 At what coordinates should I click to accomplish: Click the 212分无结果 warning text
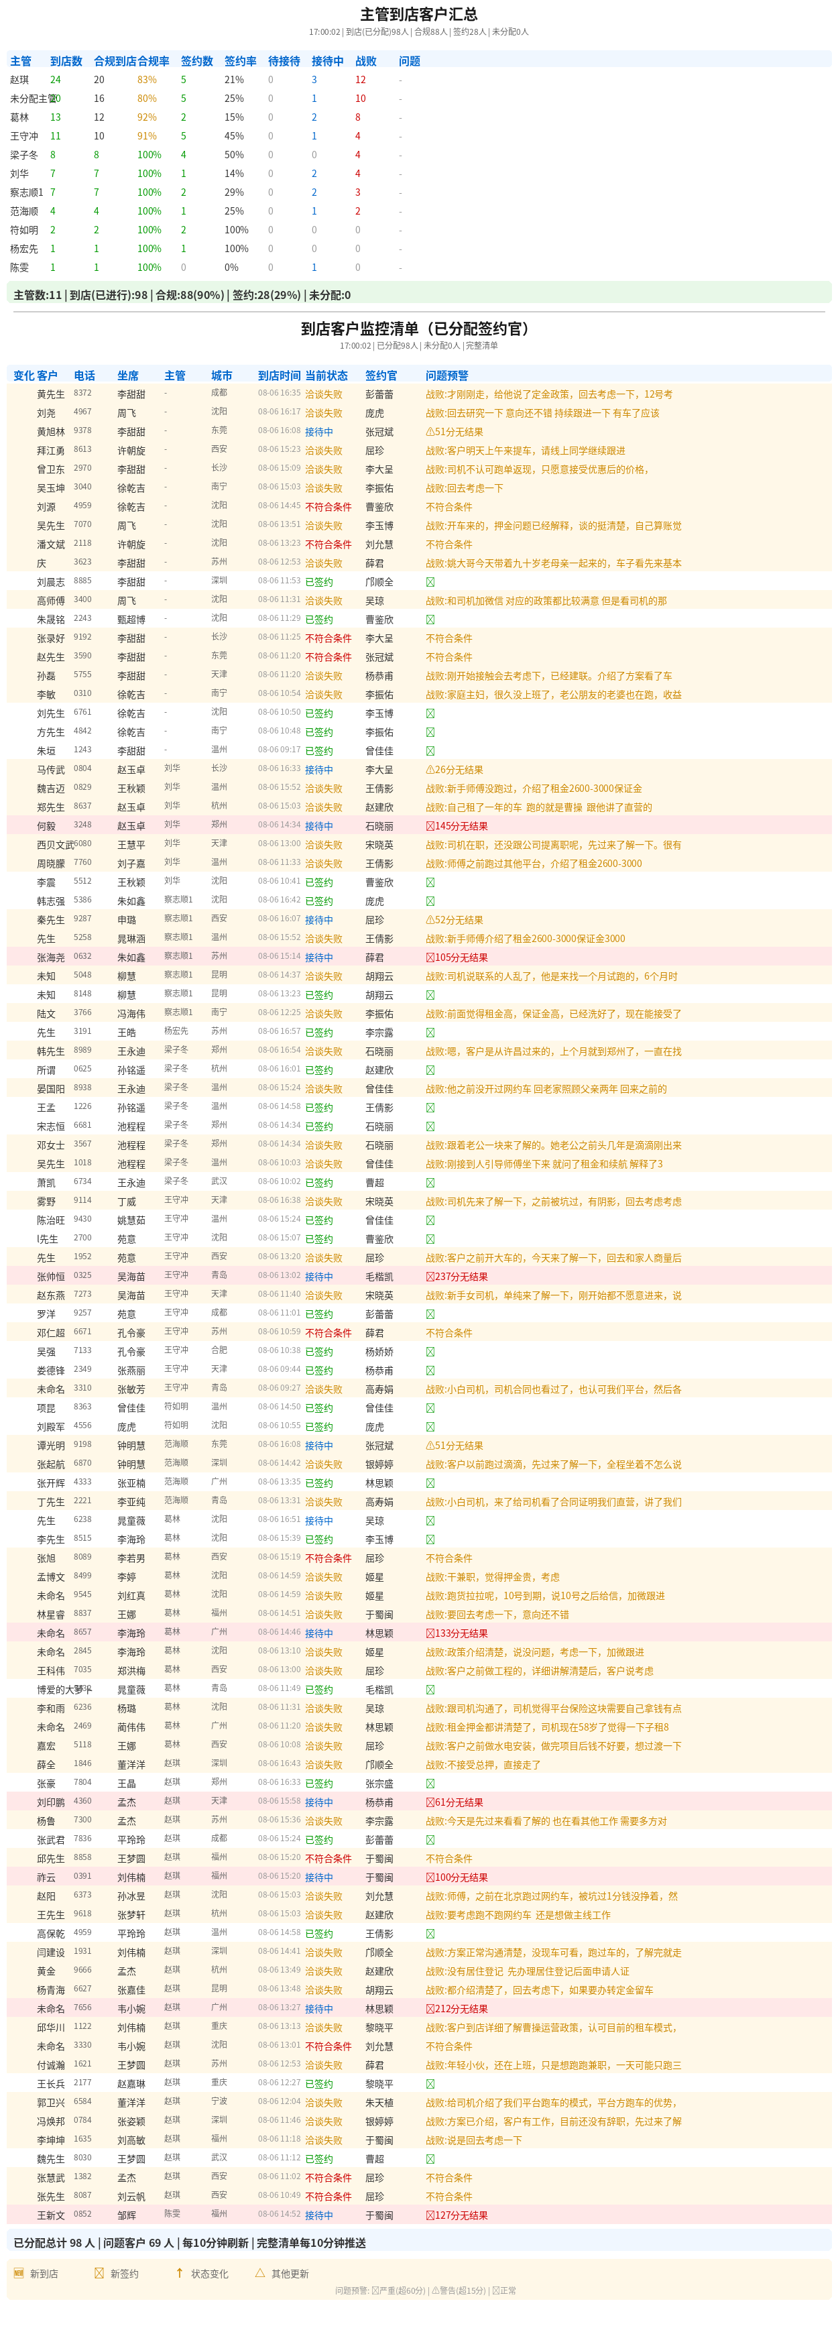[x=461, y=2009]
